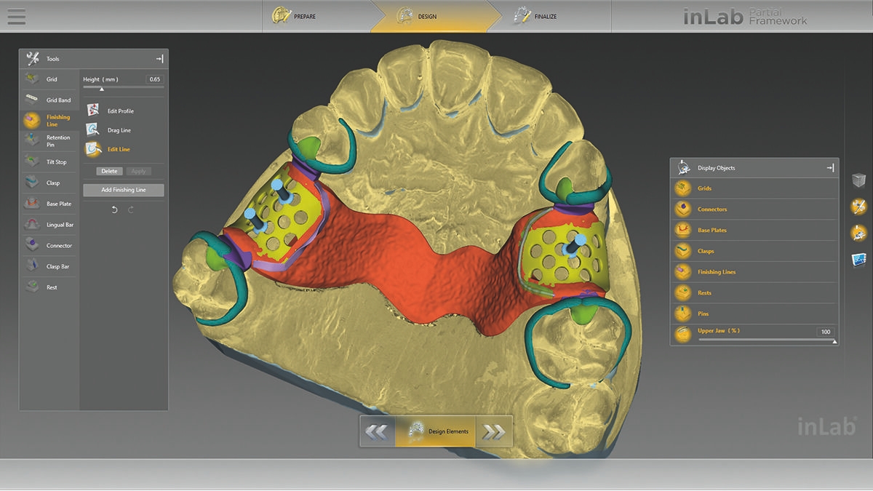Screen dimensions: 873x491
Task: Collapse the Tools panel with pin arrow
Action: point(160,59)
